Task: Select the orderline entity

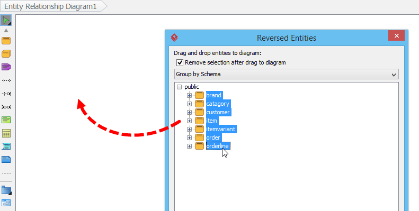Action: coord(218,146)
